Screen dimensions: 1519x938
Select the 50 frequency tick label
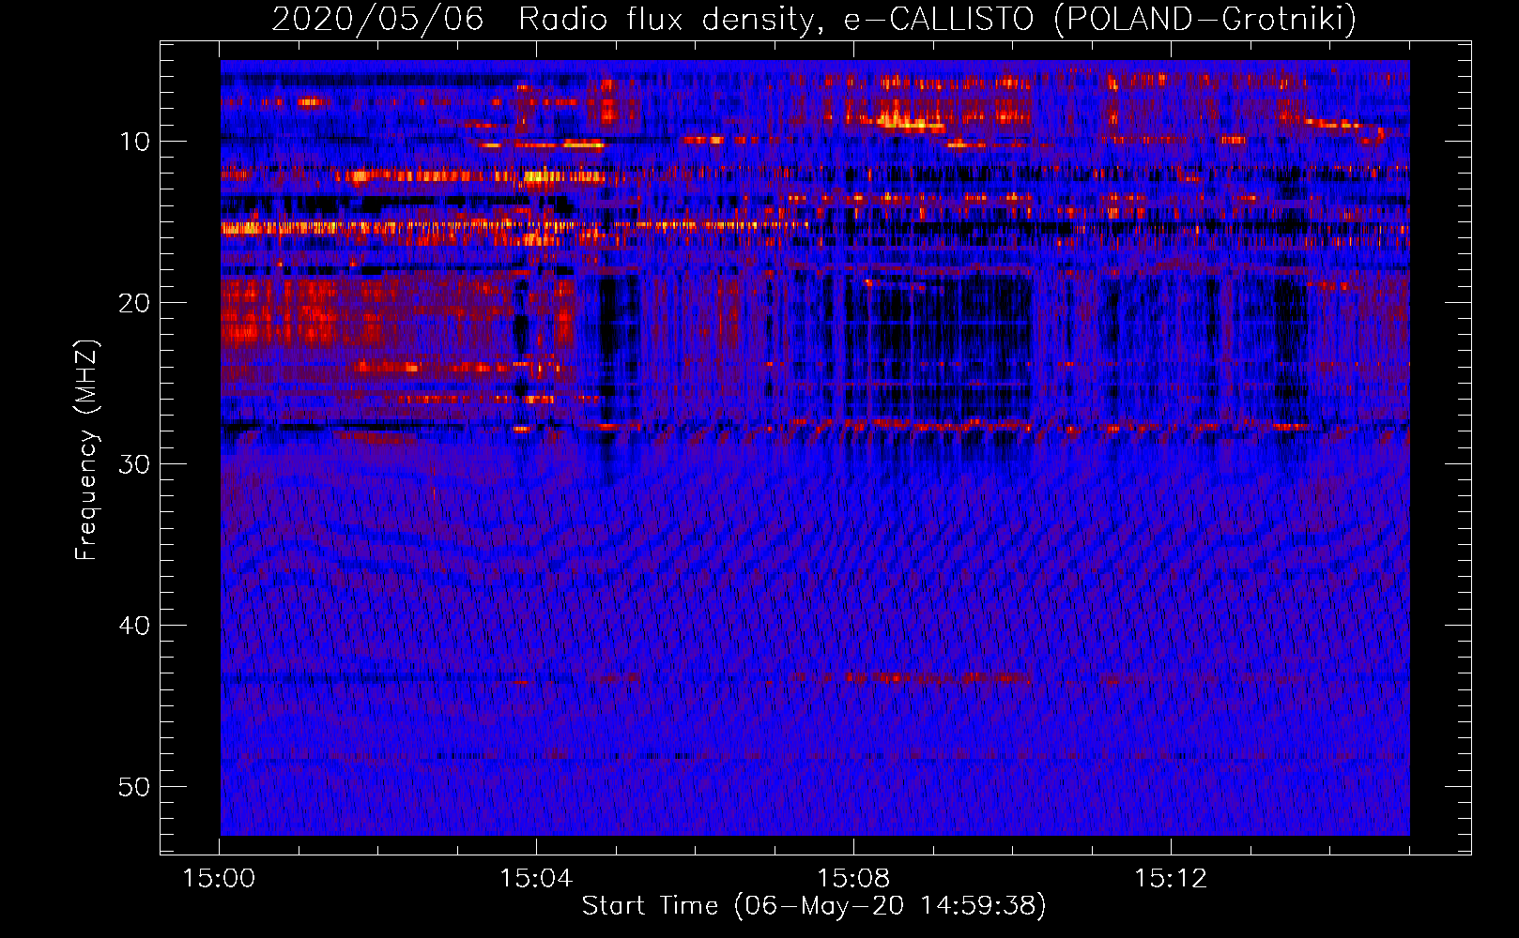[x=135, y=787]
